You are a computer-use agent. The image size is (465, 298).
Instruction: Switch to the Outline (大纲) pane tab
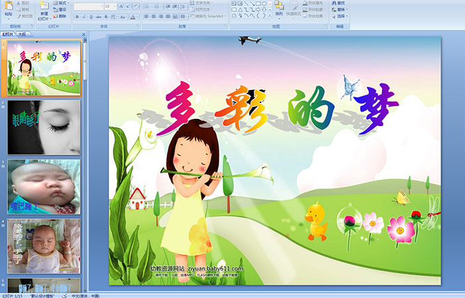pyautogui.click(x=22, y=35)
